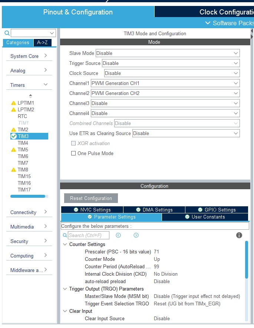This screenshot has height=328, width=254.
Task: Select RTC in timers list
Action: click(x=22, y=116)
